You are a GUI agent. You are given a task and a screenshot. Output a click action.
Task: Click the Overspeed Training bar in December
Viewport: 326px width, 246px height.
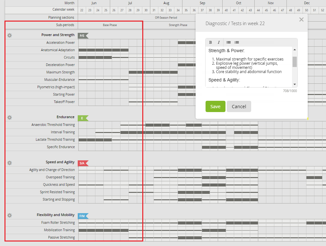tap(314, 178)
